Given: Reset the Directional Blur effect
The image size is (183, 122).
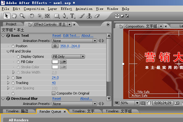Looking at the screenshot, I should (57, 99).
